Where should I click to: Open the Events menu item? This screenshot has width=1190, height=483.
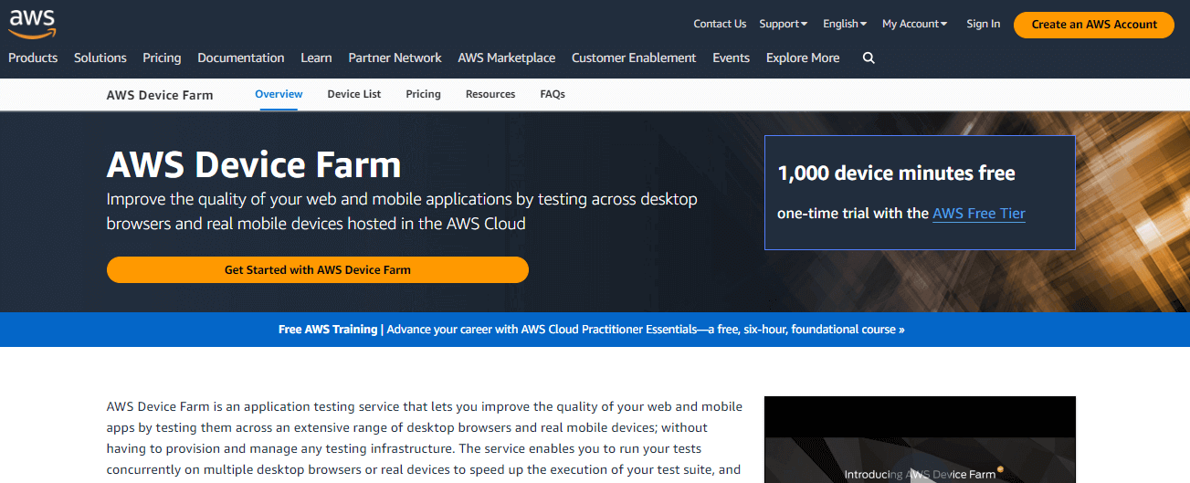coord(731,58)
